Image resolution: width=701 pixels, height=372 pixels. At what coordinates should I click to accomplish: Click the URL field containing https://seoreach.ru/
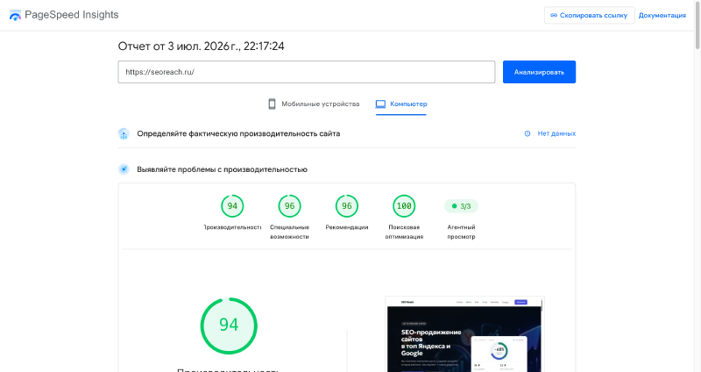click(x=306, y=72)
